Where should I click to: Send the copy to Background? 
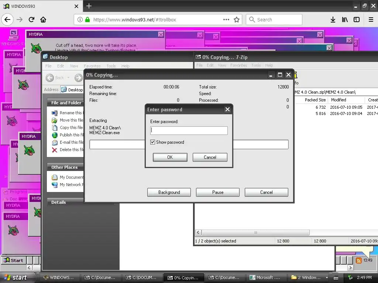(169, 192)
